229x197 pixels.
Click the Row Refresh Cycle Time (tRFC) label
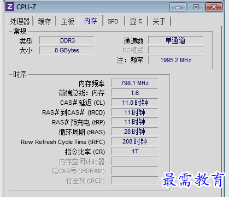pos(63,142)
